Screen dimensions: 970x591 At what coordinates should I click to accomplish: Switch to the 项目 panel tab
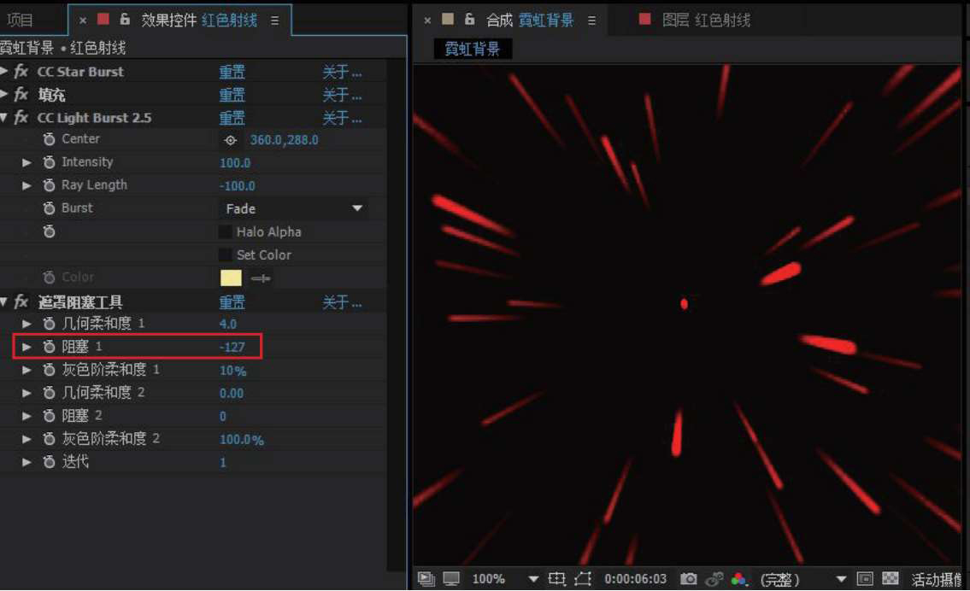tap(20, 20)
